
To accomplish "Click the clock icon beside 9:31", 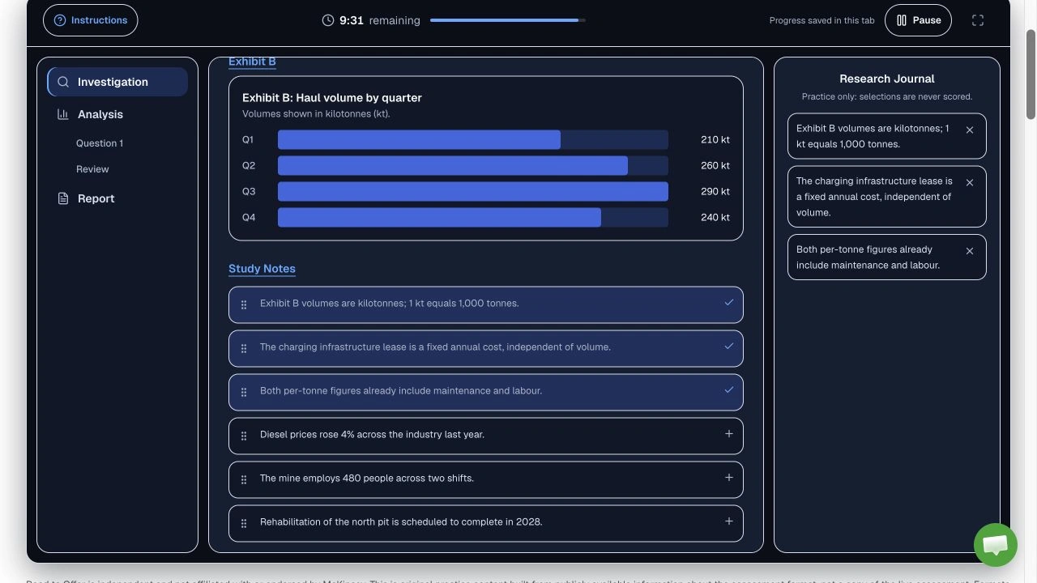I will pos(328,20).
